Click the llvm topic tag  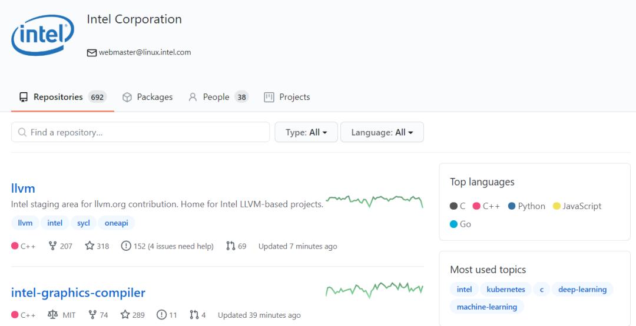(25, 223)
